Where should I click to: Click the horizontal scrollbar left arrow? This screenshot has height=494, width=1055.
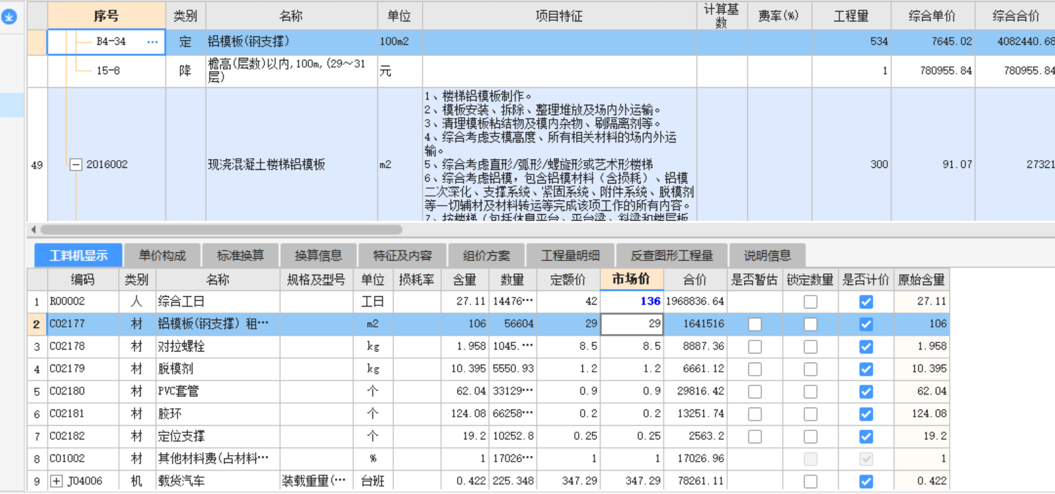tap(33, 229)
